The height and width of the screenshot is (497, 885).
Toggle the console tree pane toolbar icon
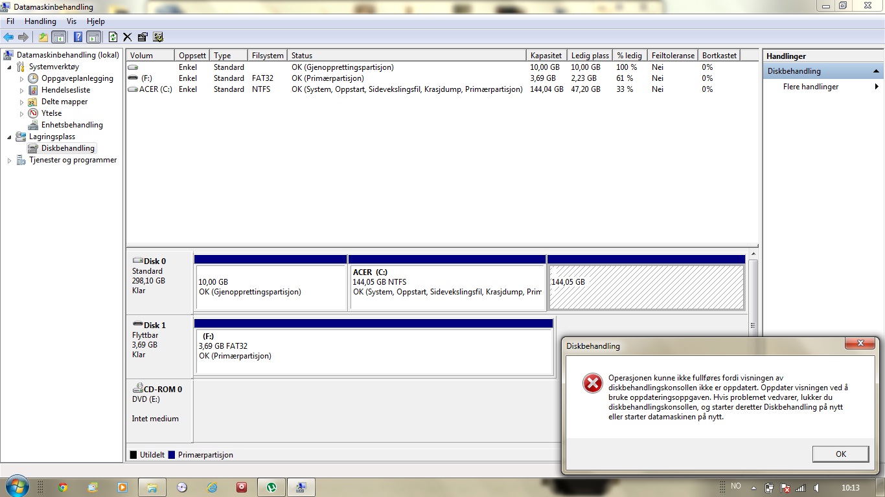(x=59, y=37)
